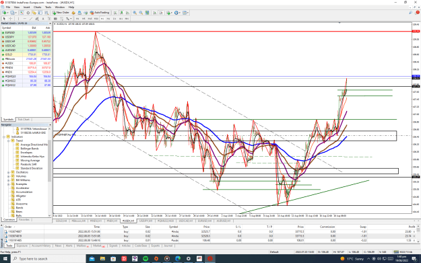Click the search magnifier at top right
The image size is (421, 263).
(x=410, y=13)
